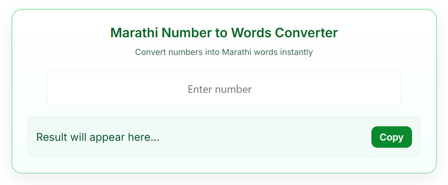Click the Enter number input field
Image resolution: width=448 pixels, height=185 pixels.
coord(224,89)
